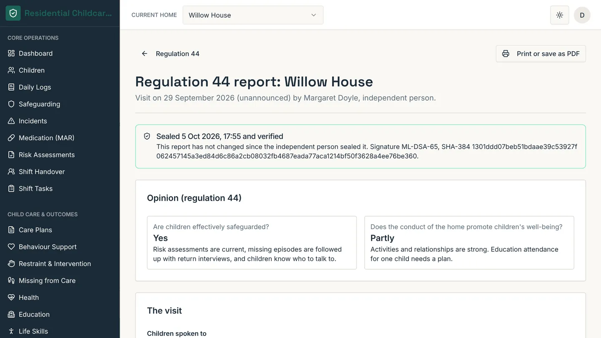601x338 pixels.
Task: Click the Behaviour Support heart icon
Action: 11,247
